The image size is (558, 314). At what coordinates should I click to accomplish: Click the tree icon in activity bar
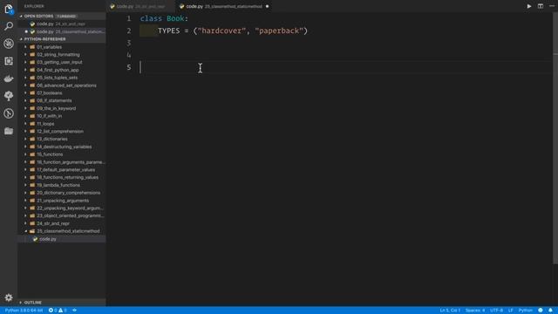[x=9, y=96]
